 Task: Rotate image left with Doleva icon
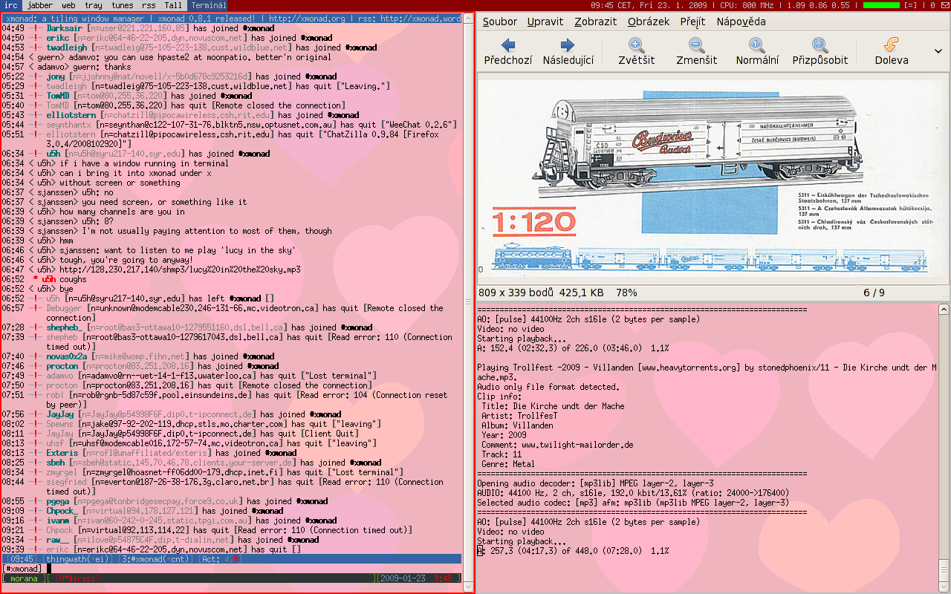[891, 52]
